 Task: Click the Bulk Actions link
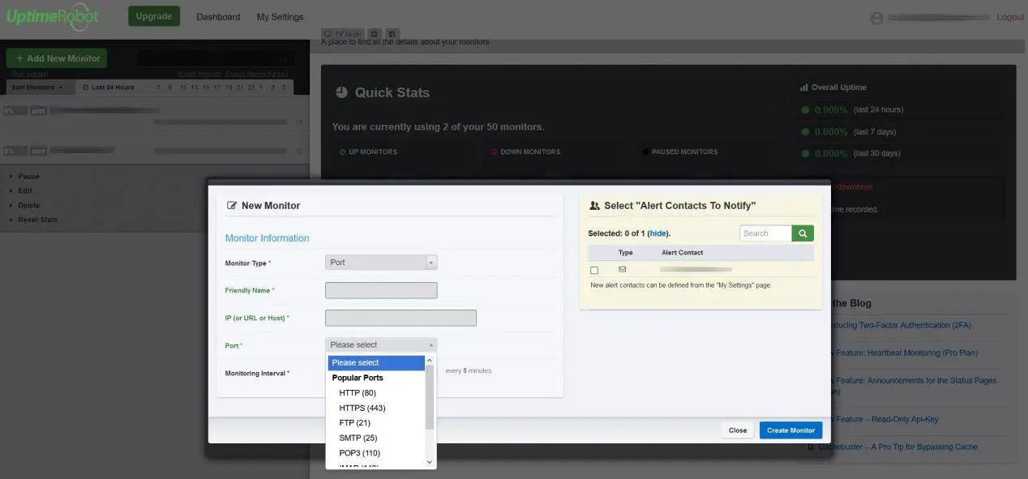tap(28, 74)
